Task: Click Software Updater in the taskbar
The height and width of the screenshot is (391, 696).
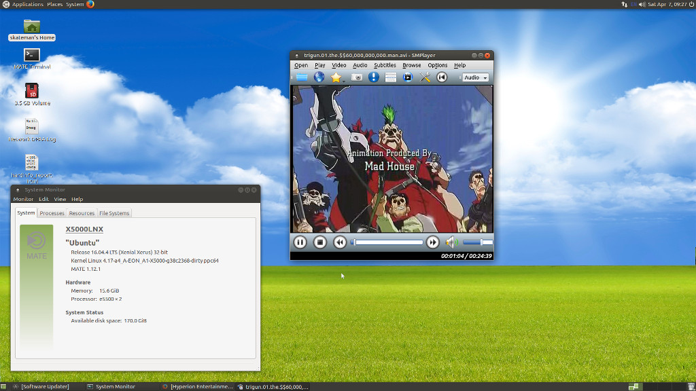Action: coord(45,386)
